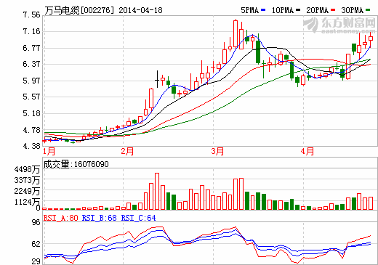Click the 1124万 volume axis label
Screen dimensions: 378x265
[x=27, y=202]
